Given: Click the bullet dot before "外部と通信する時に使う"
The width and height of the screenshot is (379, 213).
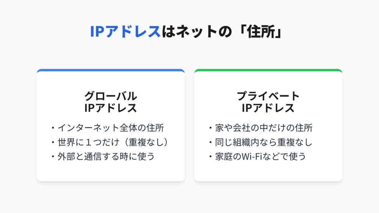Looking at the screenshot, I should pos(53,157).
